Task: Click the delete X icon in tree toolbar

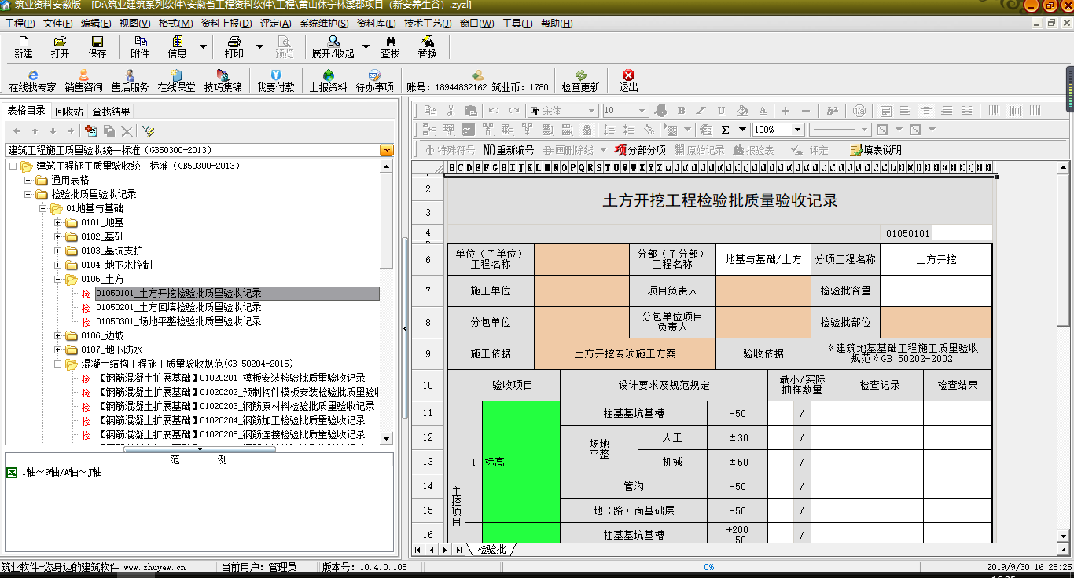Action: [x=127, y=131]
